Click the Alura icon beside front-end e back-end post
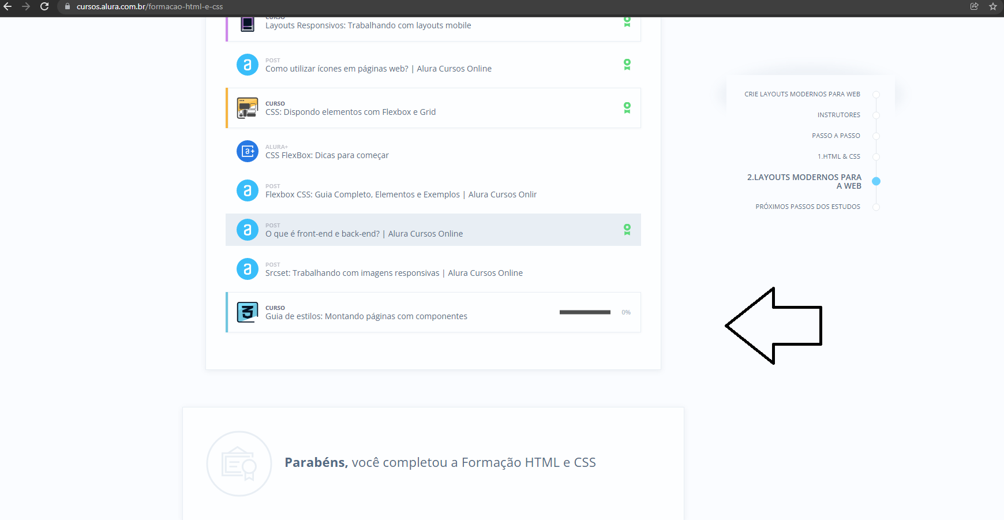Screen dimensions: 1004x520 (248, 230)
